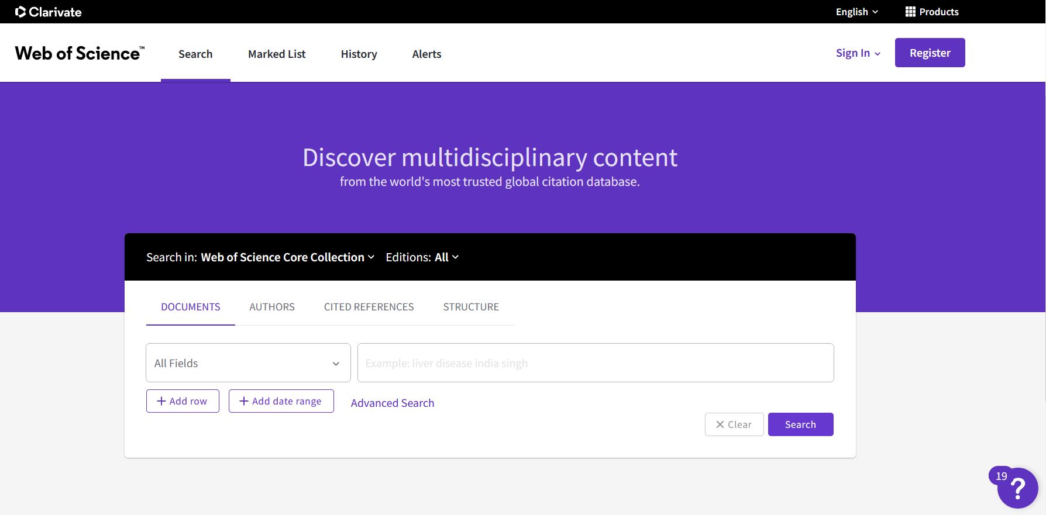Expand the English language dropdown
The width and height of the screenshot is (1046, 515).
857,12
